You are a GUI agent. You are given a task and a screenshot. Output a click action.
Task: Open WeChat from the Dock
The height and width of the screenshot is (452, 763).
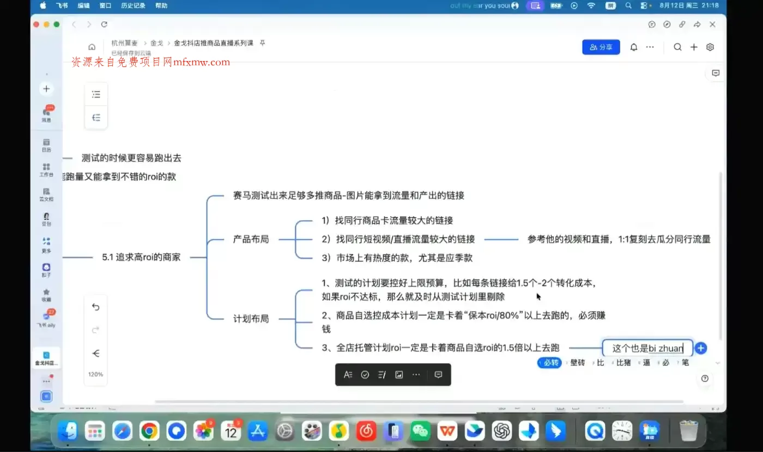point(420,431)
